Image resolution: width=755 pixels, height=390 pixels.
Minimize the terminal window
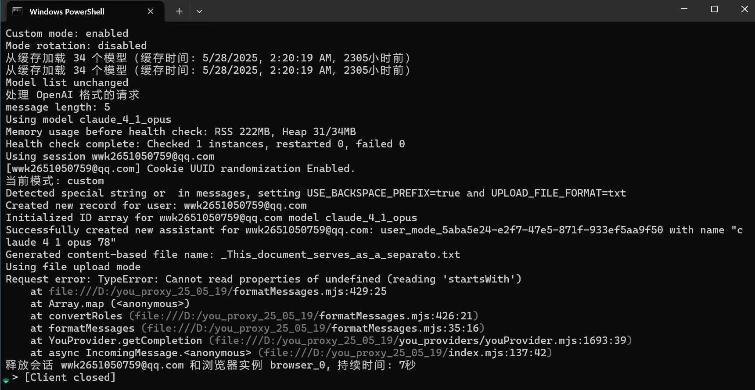[x=684, y=9]
